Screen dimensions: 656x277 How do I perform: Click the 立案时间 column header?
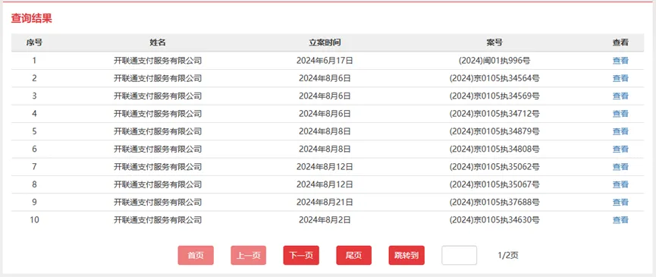coord(325,42)
